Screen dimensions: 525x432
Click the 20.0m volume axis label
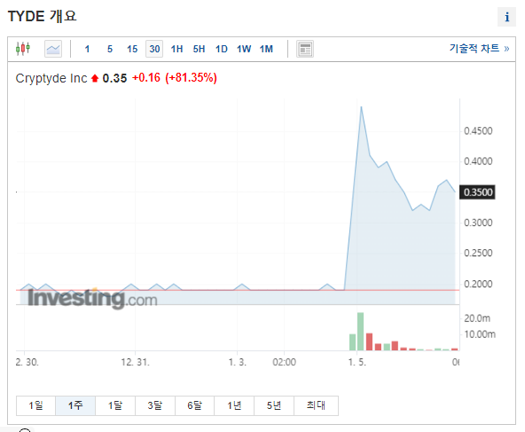pos(477,318)
